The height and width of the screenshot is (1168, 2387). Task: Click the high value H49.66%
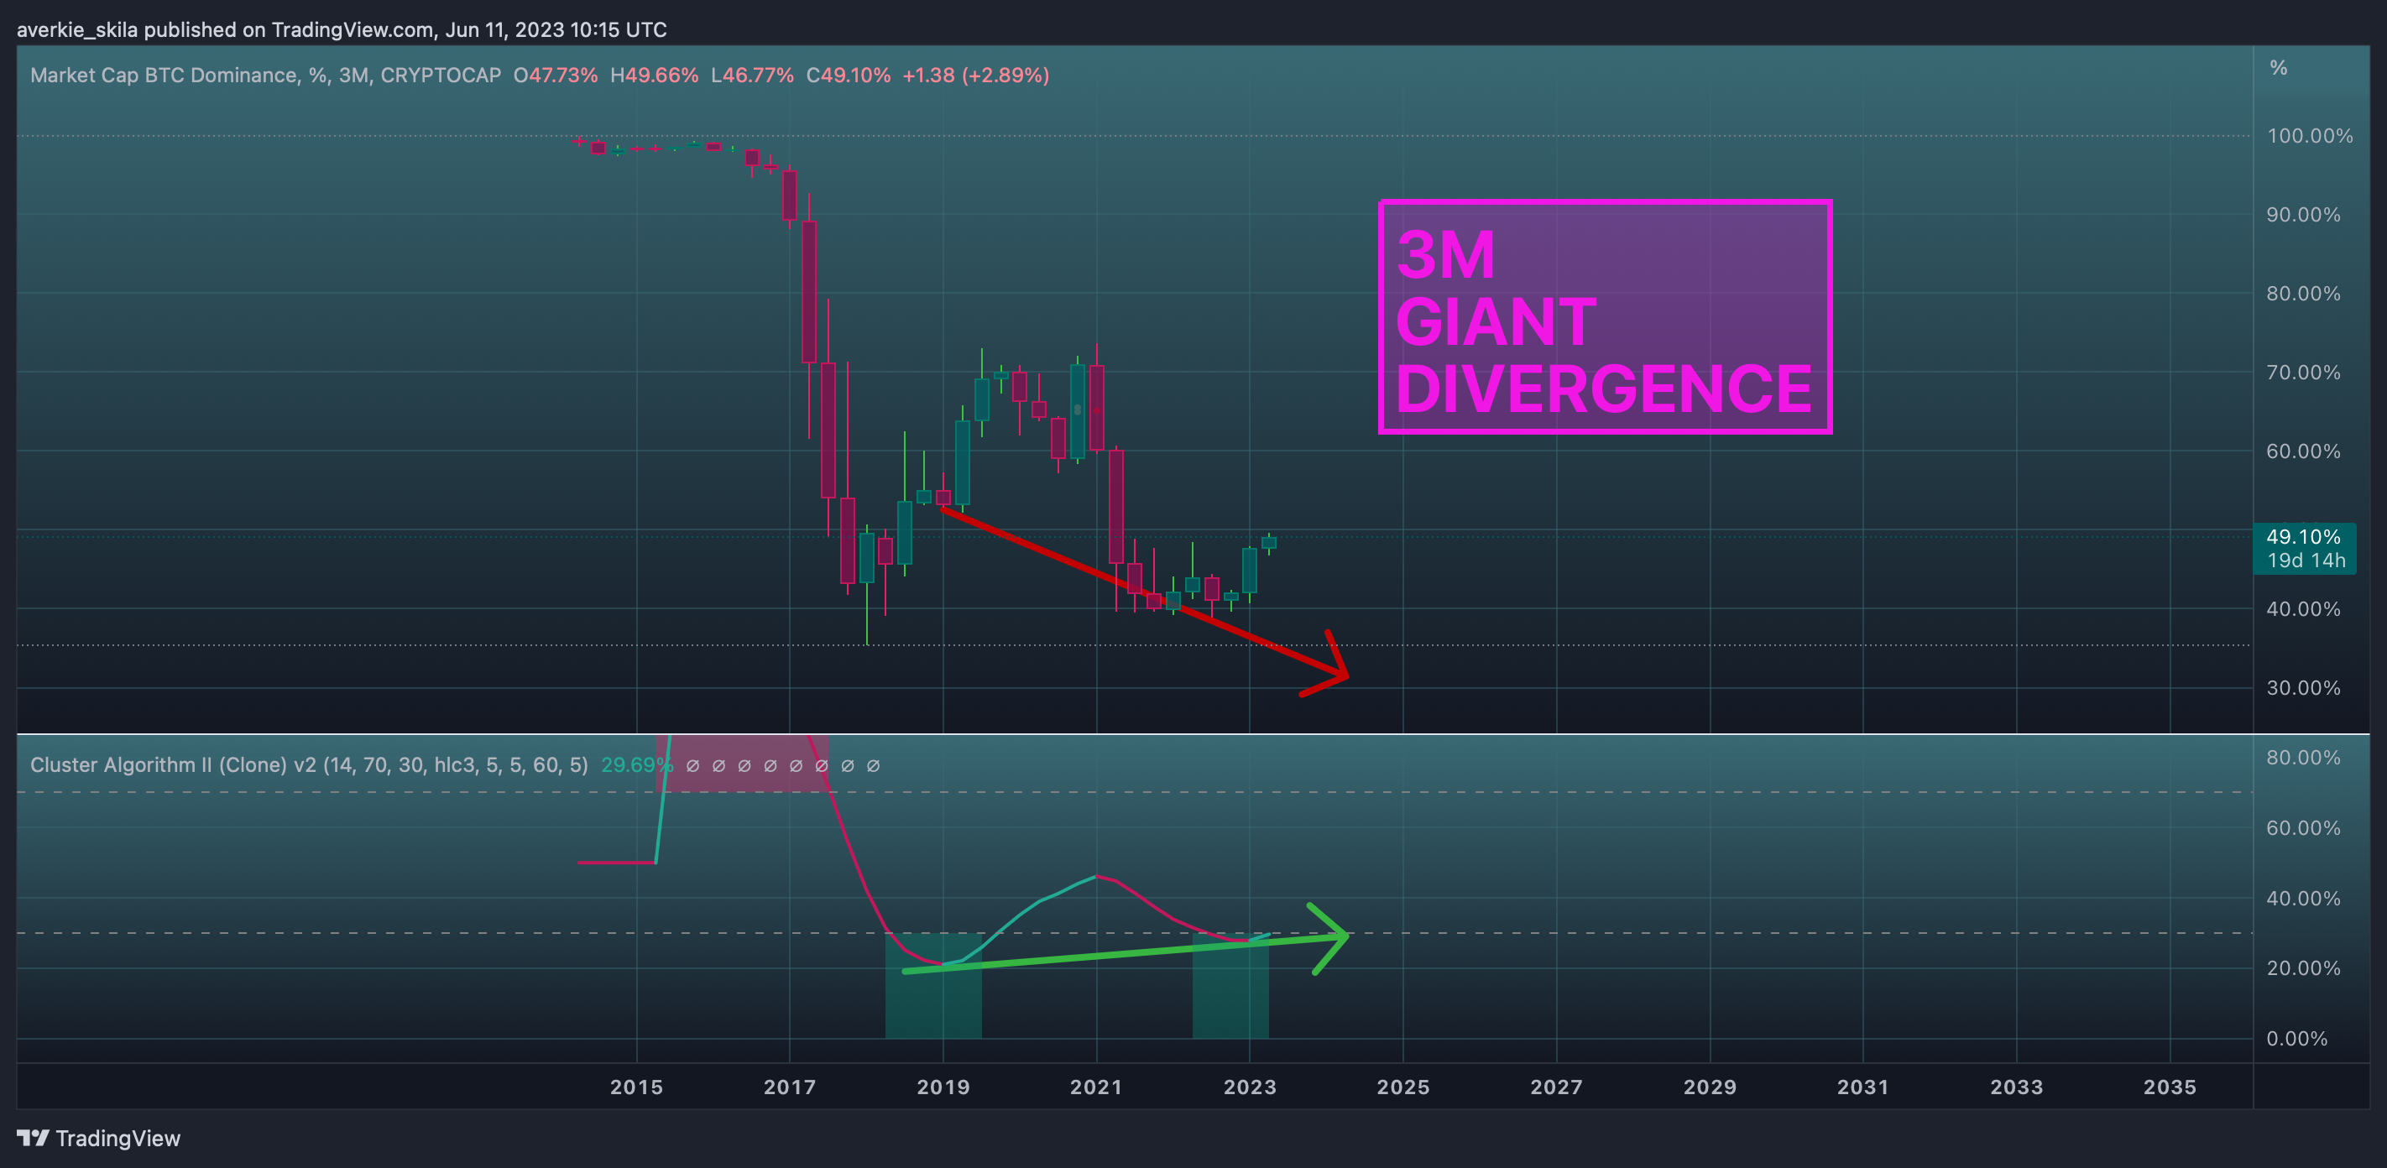(654, 75)
